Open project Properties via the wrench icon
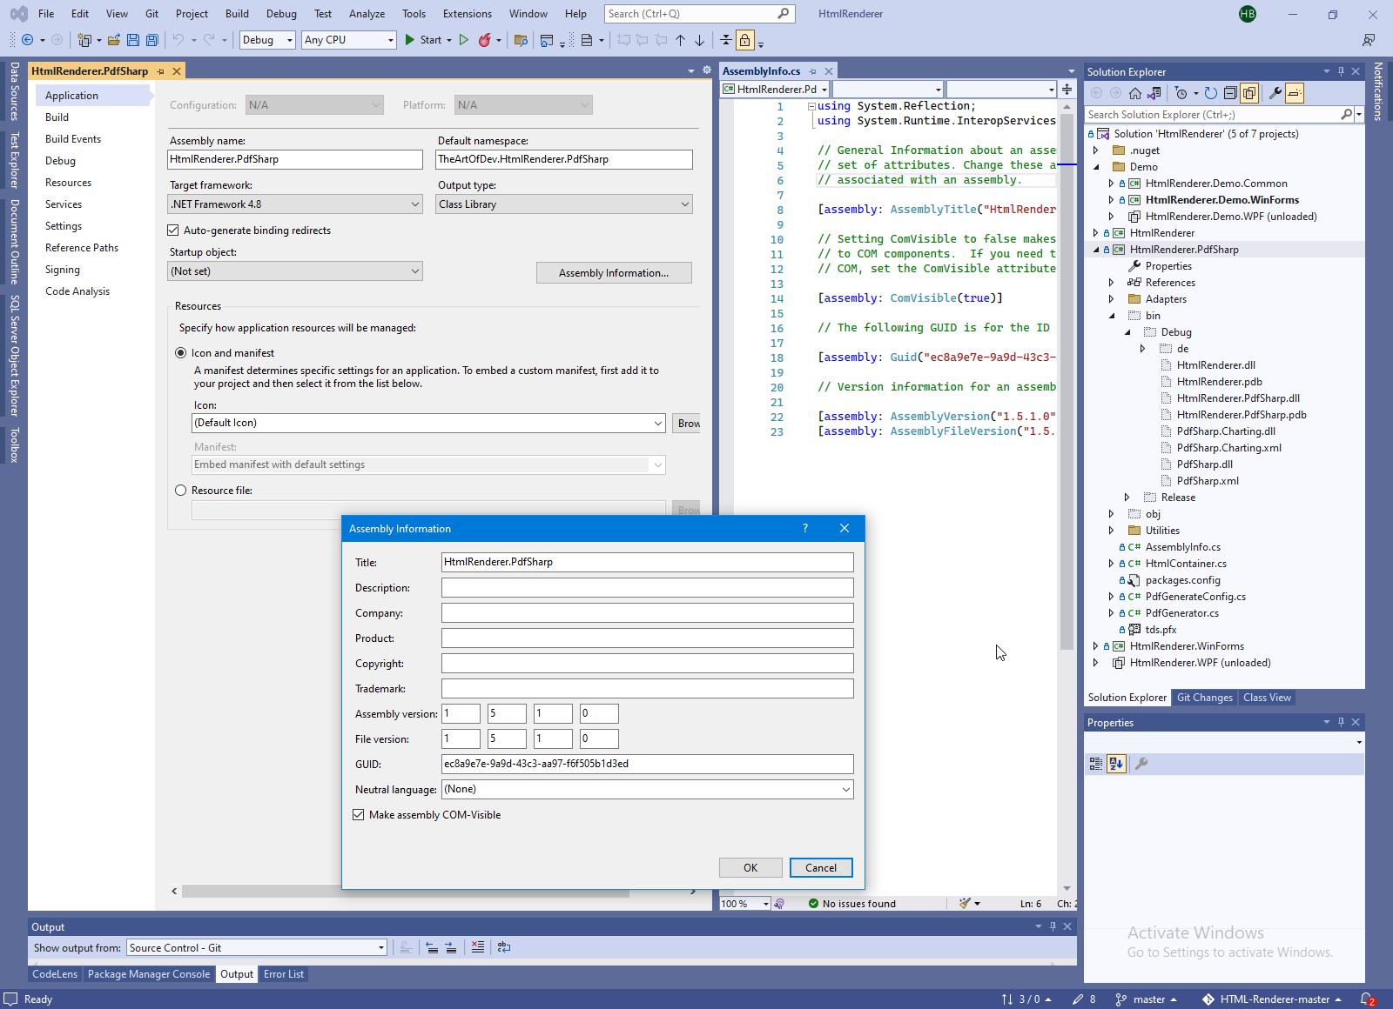 click(x=1275, y=93)
